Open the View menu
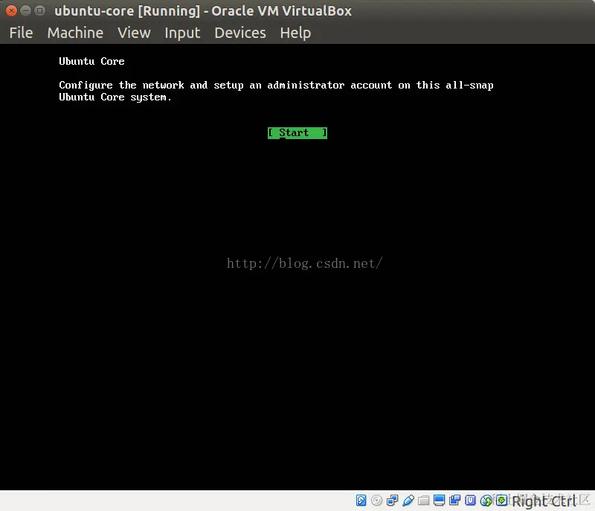The image size is (595, 511). (x=134, y=33)
